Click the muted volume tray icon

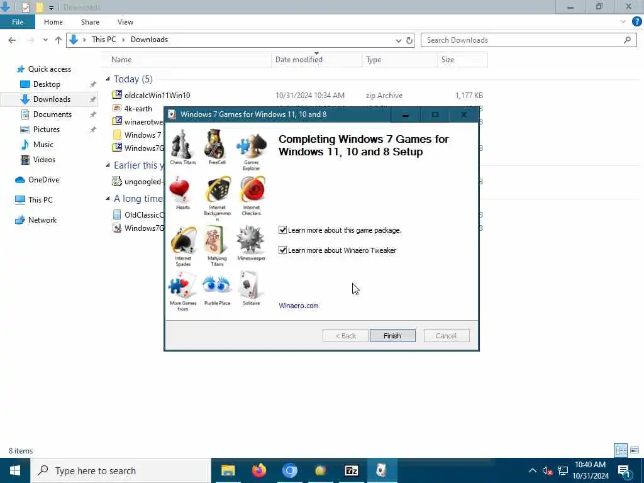(x=547, y=471)
